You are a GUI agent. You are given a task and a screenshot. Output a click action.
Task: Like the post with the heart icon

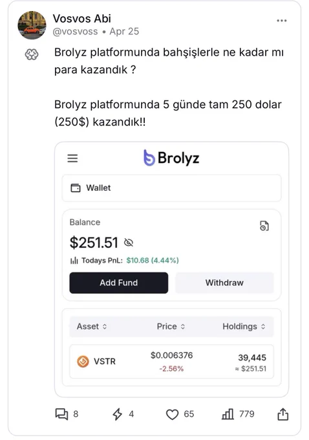tap(172, 415)
